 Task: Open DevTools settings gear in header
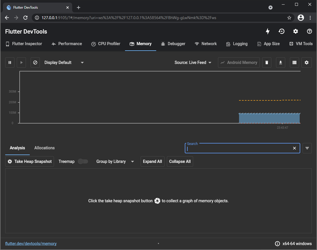[296, 31]
